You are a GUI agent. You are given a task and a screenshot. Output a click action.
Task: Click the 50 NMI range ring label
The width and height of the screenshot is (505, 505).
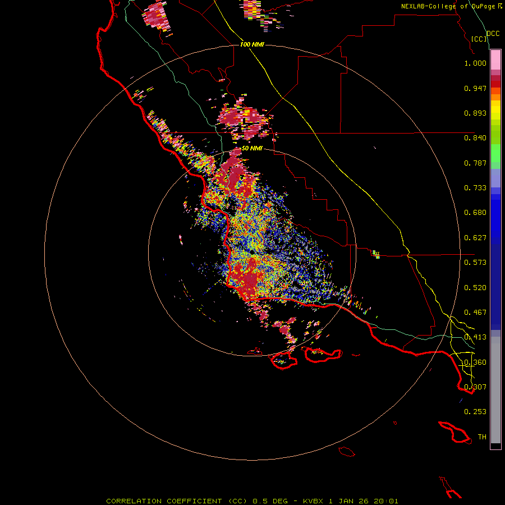[x=252, y=149]
